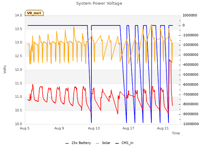
Task: Click the 13.5 left axis value
Action: [19, 29]
